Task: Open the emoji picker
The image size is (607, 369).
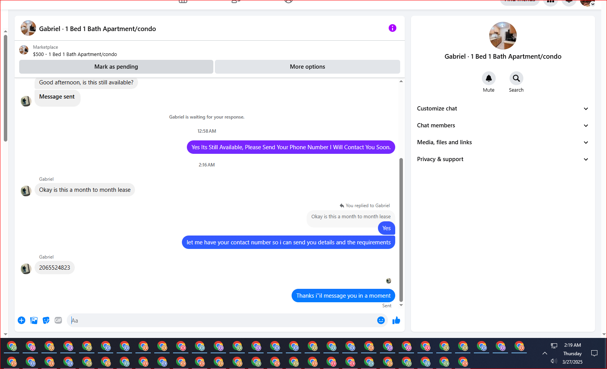Action: point(381,320)
